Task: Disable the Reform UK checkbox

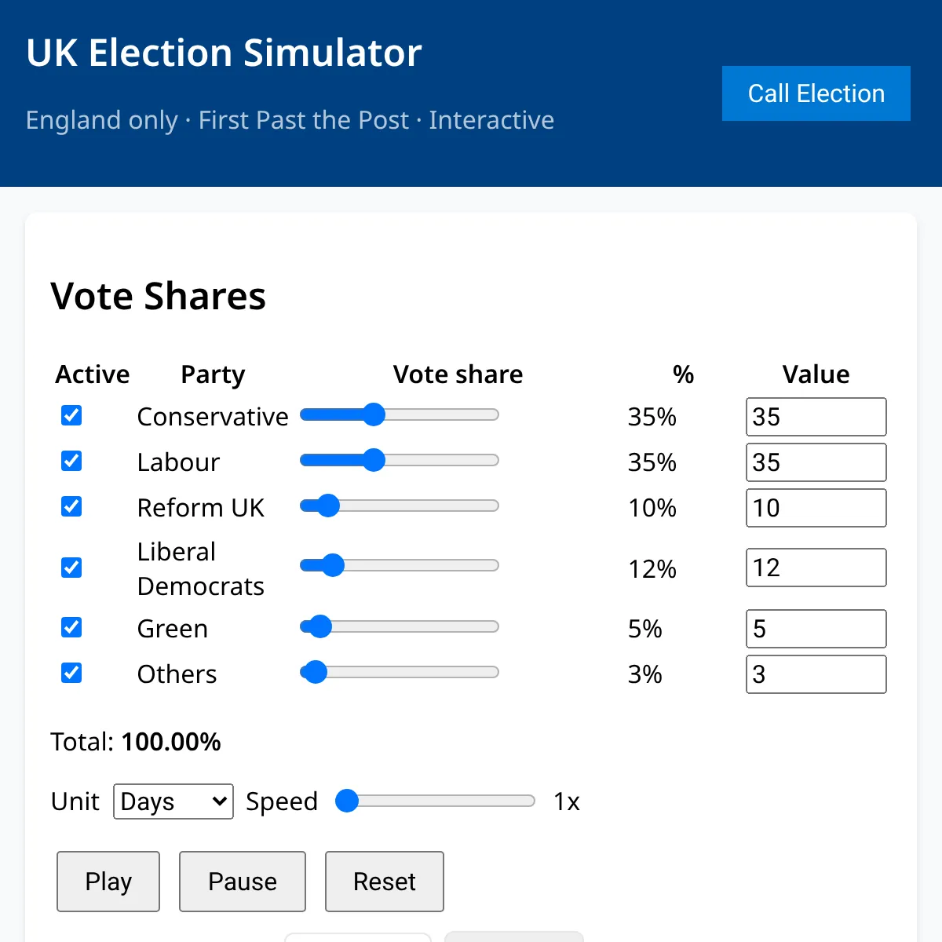Action: [71, 506]
